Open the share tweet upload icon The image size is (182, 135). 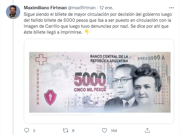click(148, 130)
